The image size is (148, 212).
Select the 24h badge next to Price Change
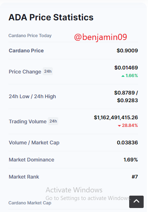(48, 71)
